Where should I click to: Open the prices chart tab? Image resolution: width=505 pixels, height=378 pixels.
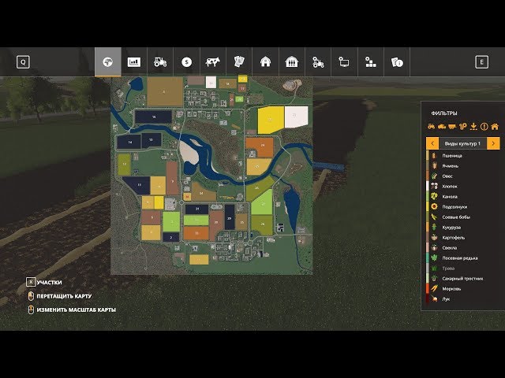134,61
